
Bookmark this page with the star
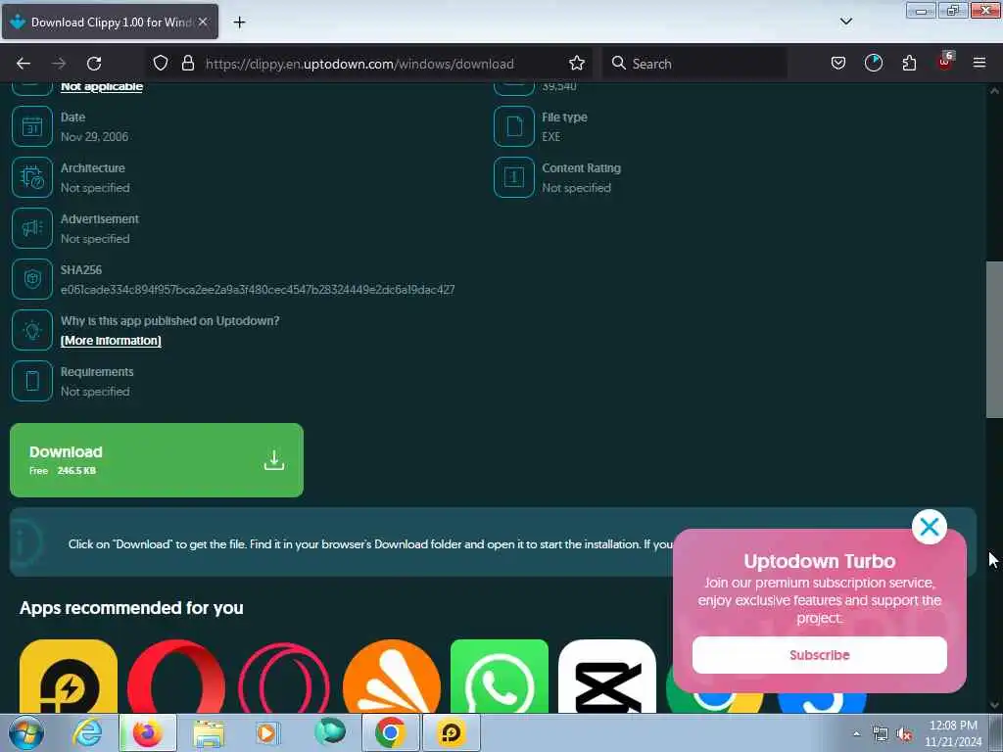576,64
